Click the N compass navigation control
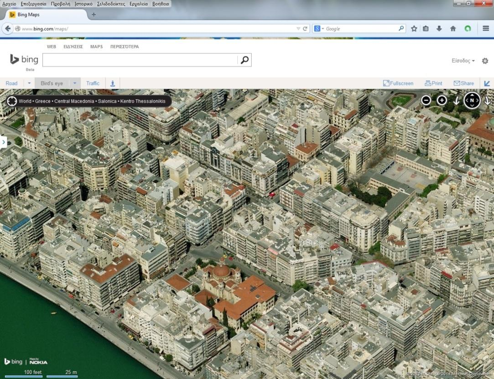The height and width of the screenshot is (379, 494). pyautogui.click(x=472, y=100)
